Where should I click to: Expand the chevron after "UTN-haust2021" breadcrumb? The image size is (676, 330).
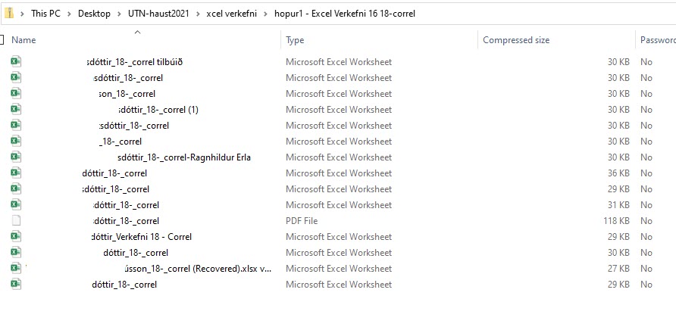coord(198,14)
